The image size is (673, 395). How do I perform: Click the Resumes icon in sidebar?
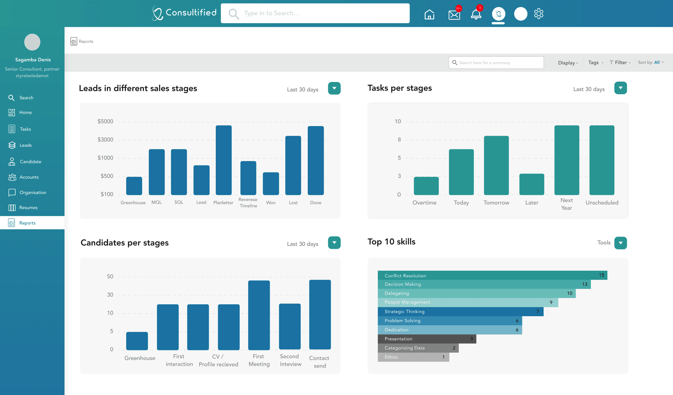[12, 208]
